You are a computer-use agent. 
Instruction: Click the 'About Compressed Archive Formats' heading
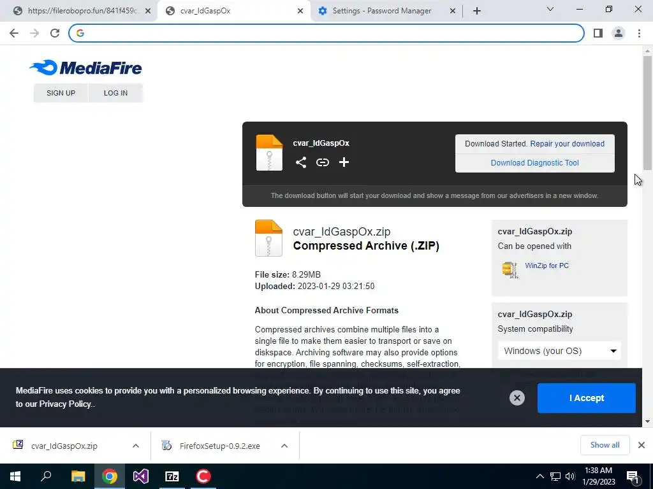pos(326,311)
